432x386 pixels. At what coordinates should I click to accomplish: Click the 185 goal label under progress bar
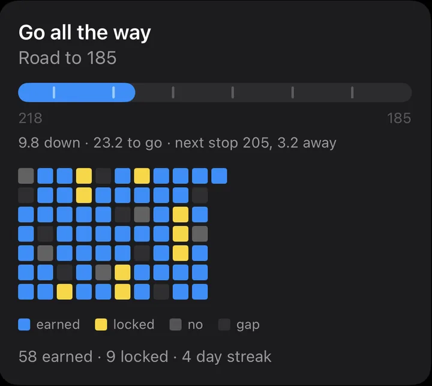[x=399, y=118]
